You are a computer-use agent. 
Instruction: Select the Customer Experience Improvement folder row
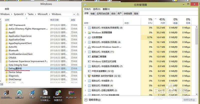coord(43,61)
